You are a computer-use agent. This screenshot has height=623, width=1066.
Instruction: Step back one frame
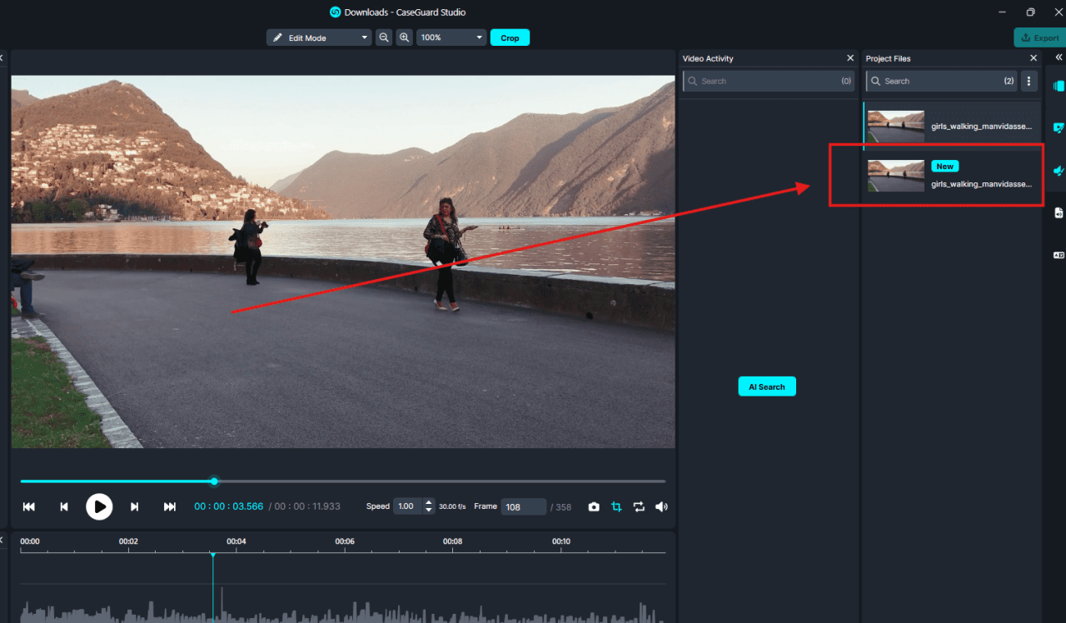pos(64,506)
